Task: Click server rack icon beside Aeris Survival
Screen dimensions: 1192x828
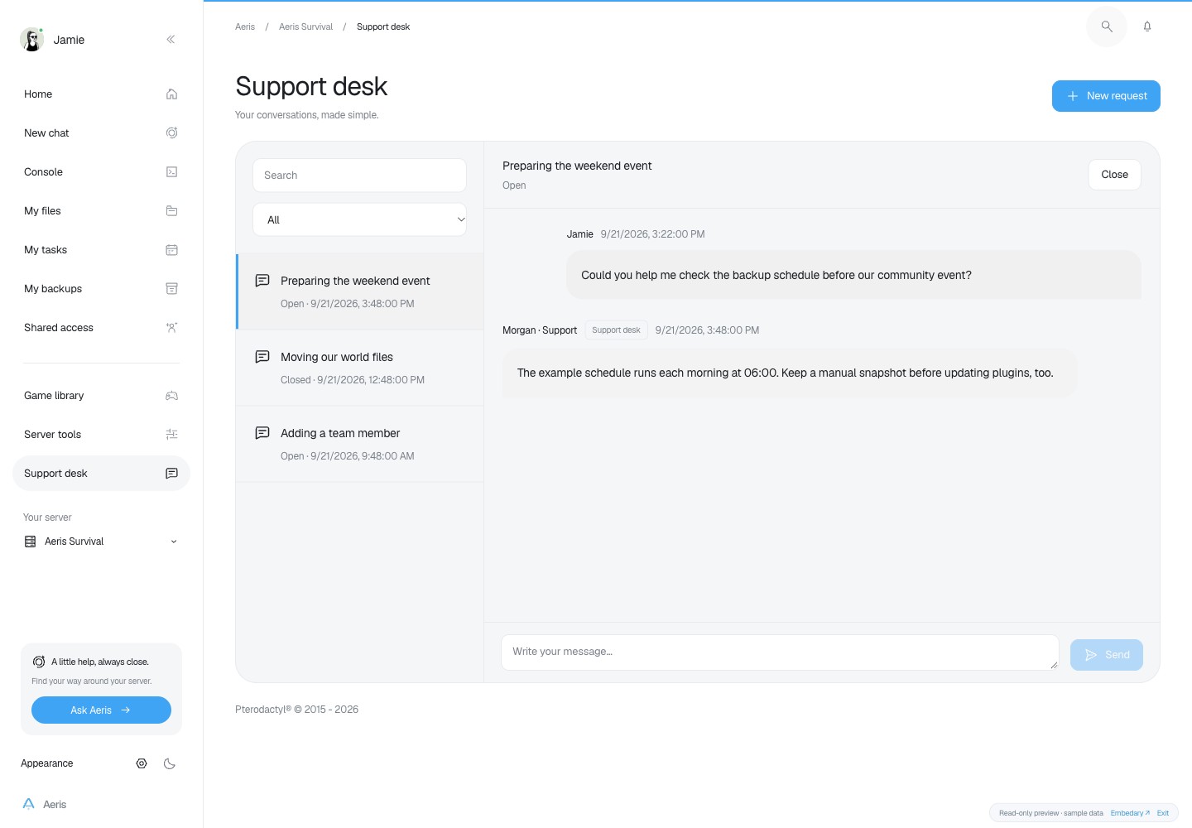Action: tap(31, 542)
